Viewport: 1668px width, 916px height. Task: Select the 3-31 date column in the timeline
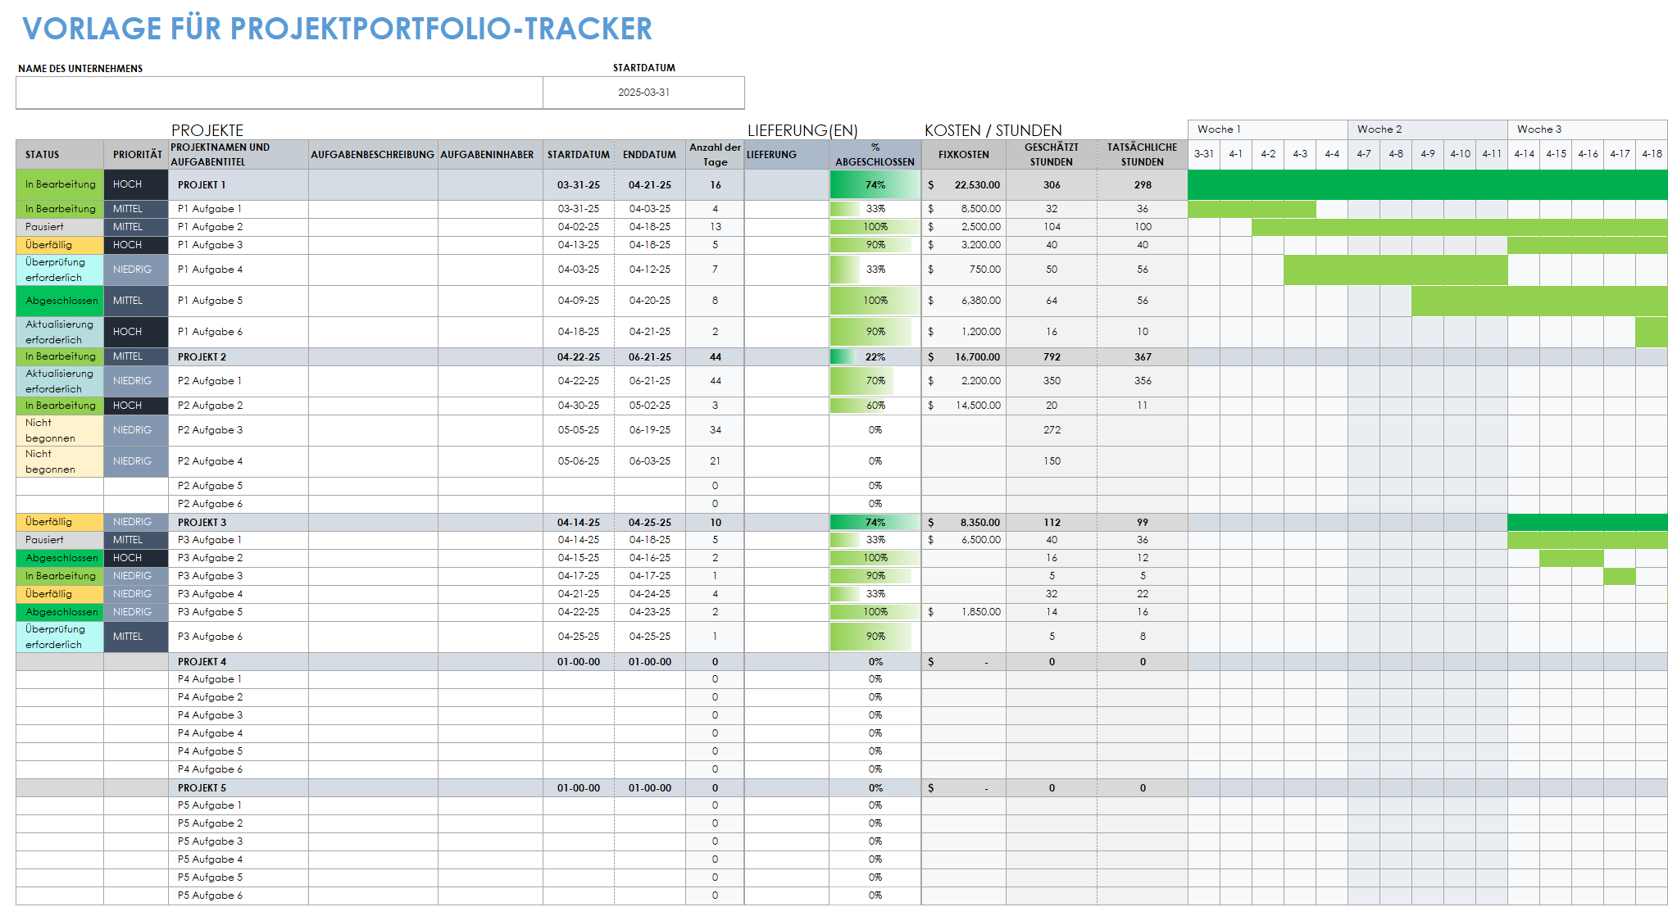coord(1204,154)
